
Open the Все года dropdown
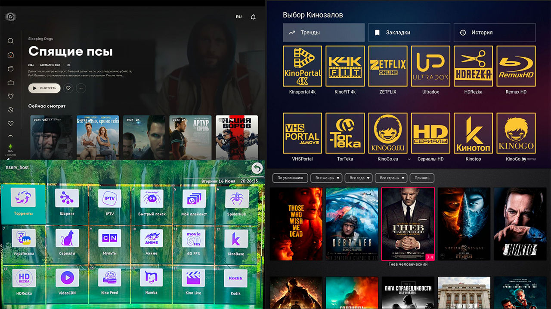tap(358, 178)
